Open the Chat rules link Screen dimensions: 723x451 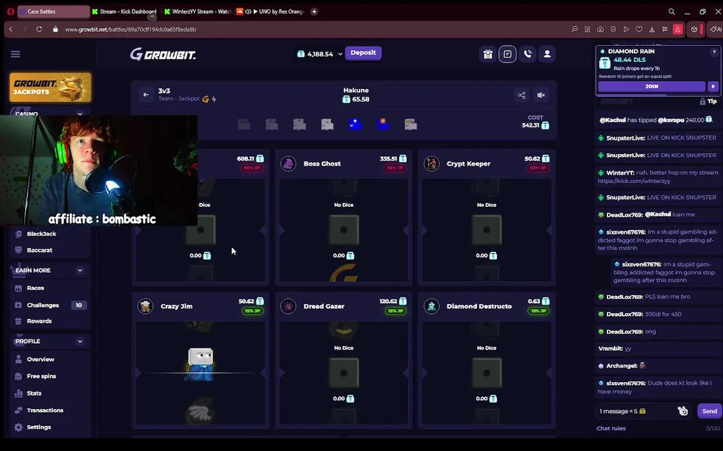point(611,428)
